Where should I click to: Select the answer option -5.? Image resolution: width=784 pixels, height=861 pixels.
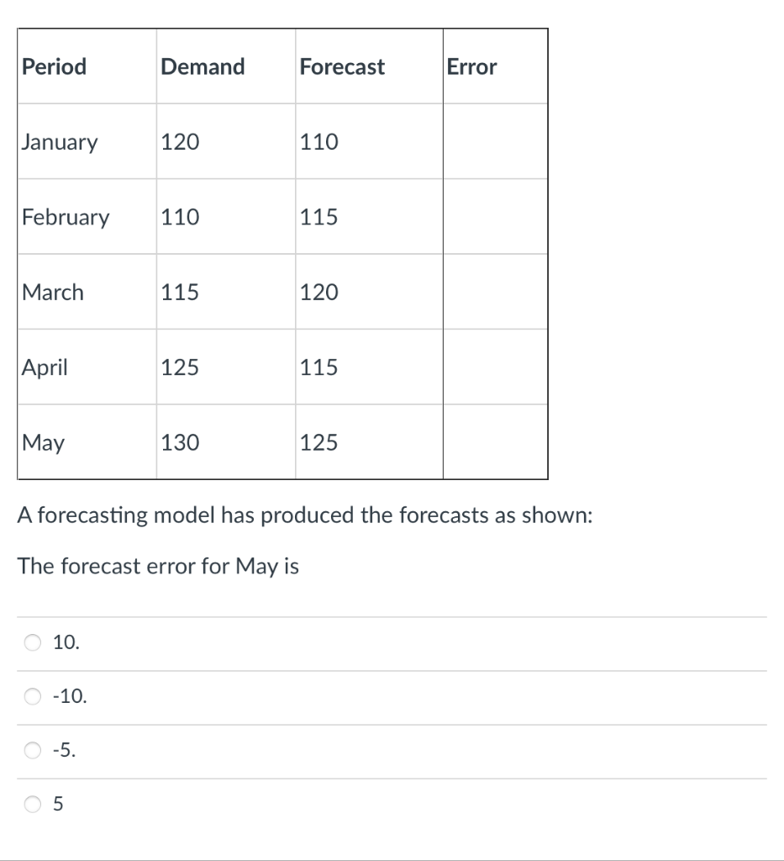point(32,751)
